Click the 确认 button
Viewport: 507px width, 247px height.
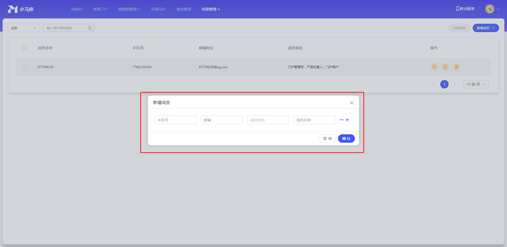[346, 139]
